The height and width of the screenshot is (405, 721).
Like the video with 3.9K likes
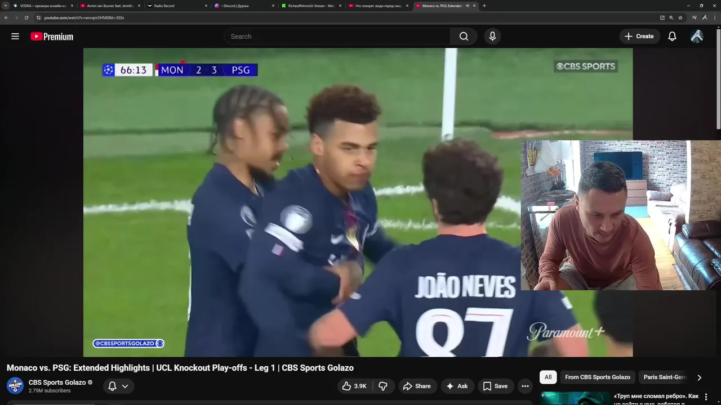(x=354, y=386)
